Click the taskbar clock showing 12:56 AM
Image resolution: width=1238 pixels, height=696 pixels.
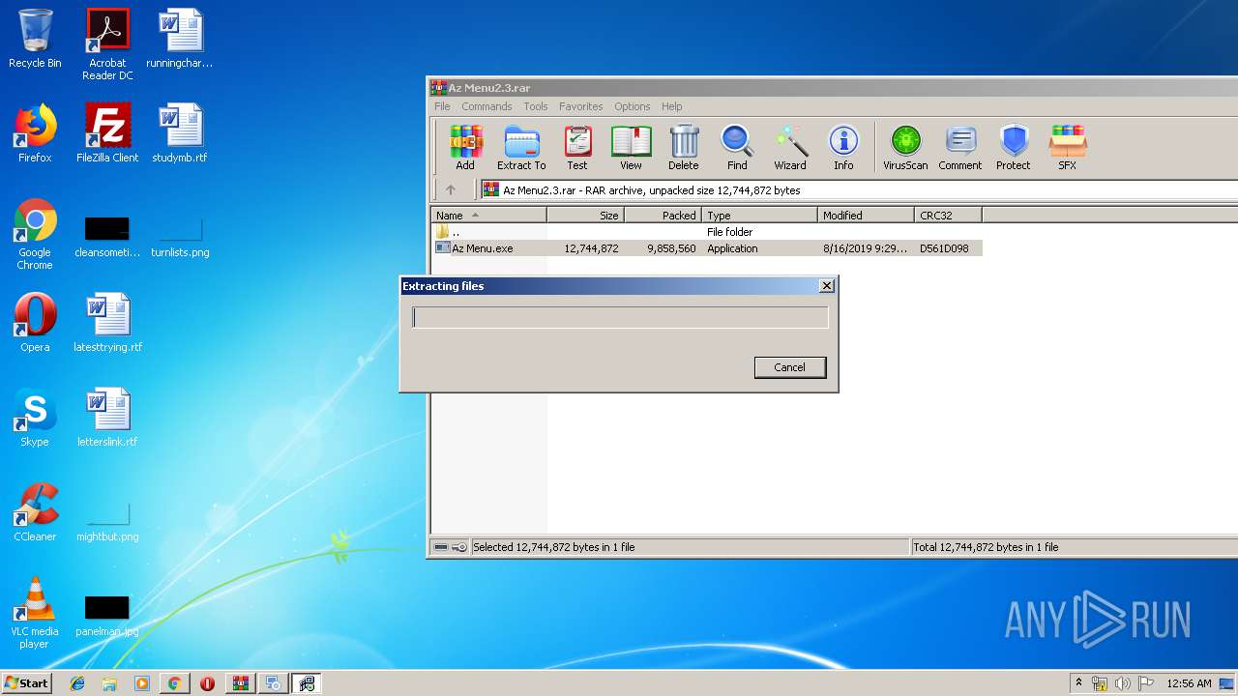[1189, 683]
